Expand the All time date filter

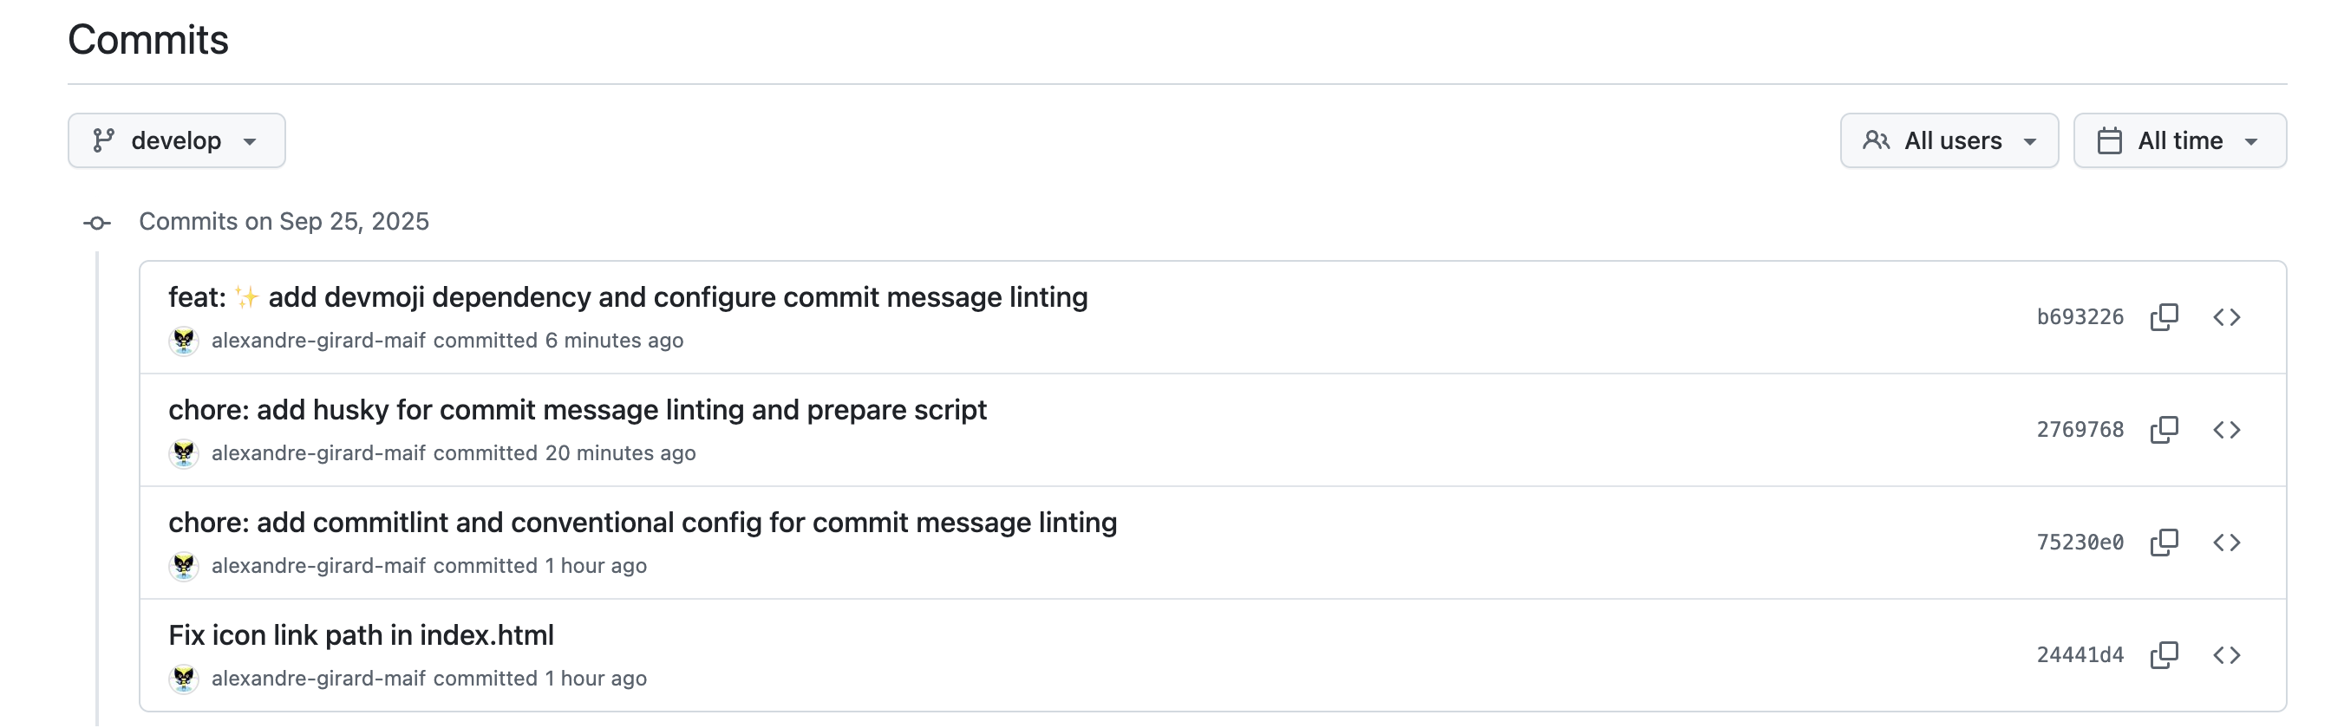[x=2179, y=140]
